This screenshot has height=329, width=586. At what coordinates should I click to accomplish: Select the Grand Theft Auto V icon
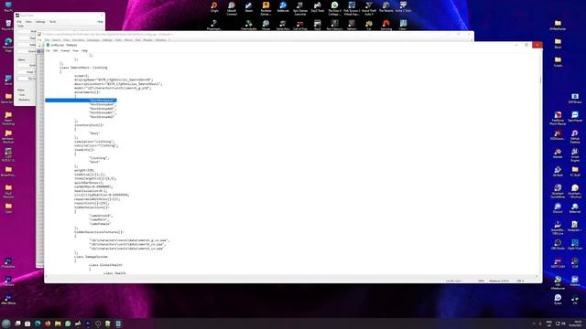coord(369,8)
